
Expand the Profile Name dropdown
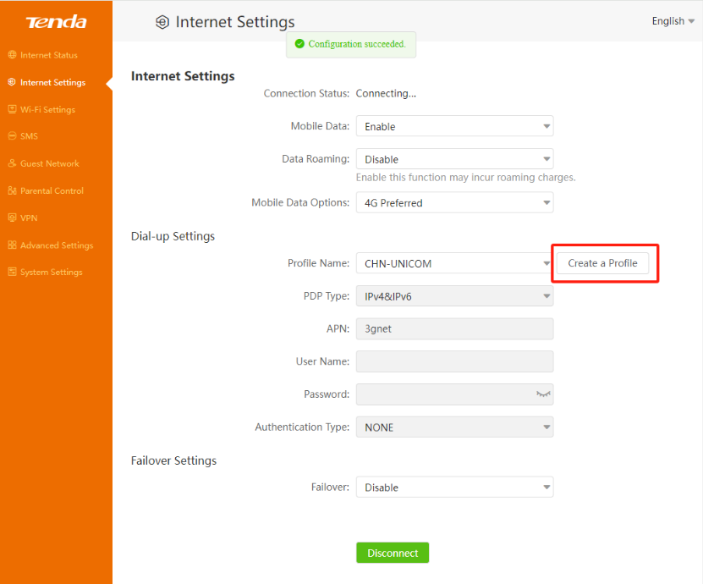point(454,263)
